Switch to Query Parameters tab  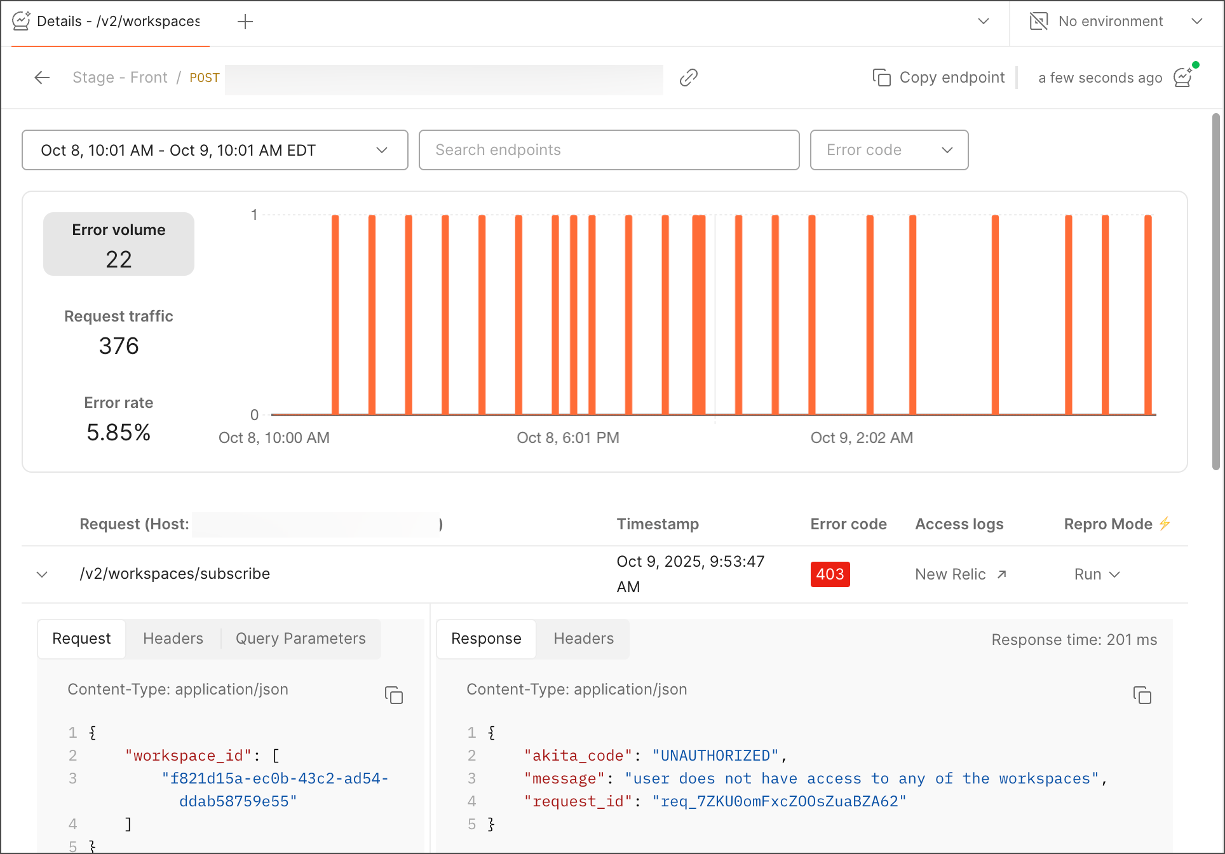tap(301, 639)
